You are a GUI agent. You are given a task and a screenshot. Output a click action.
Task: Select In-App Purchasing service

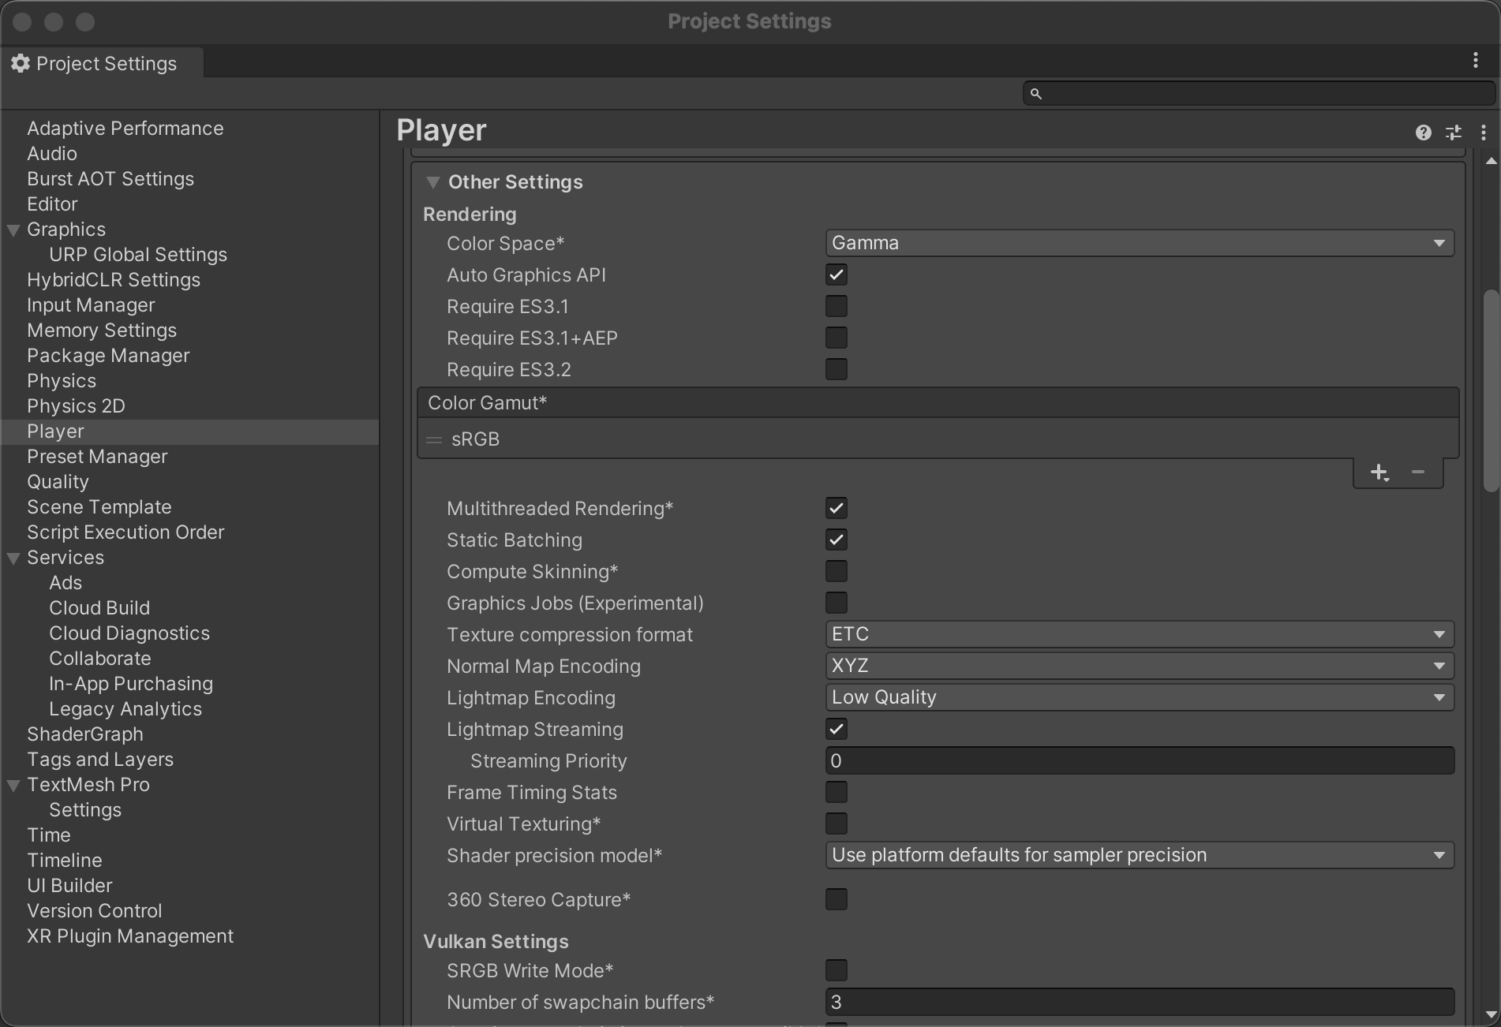point(131,684)
